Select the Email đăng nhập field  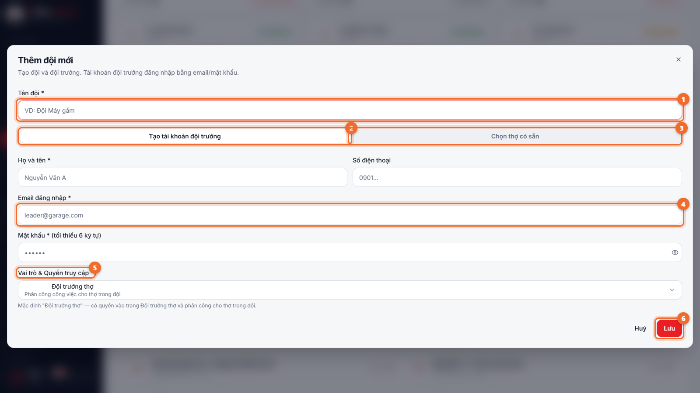point(350,215)
